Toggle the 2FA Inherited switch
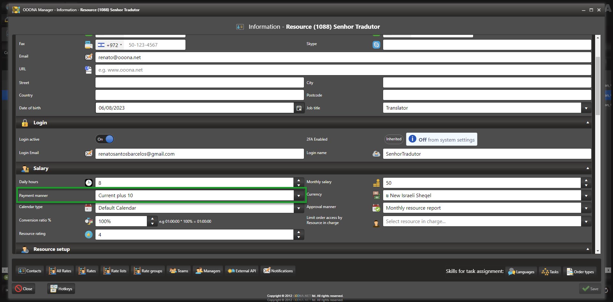Screen dimensions: 613x302 tap(394, 139)
